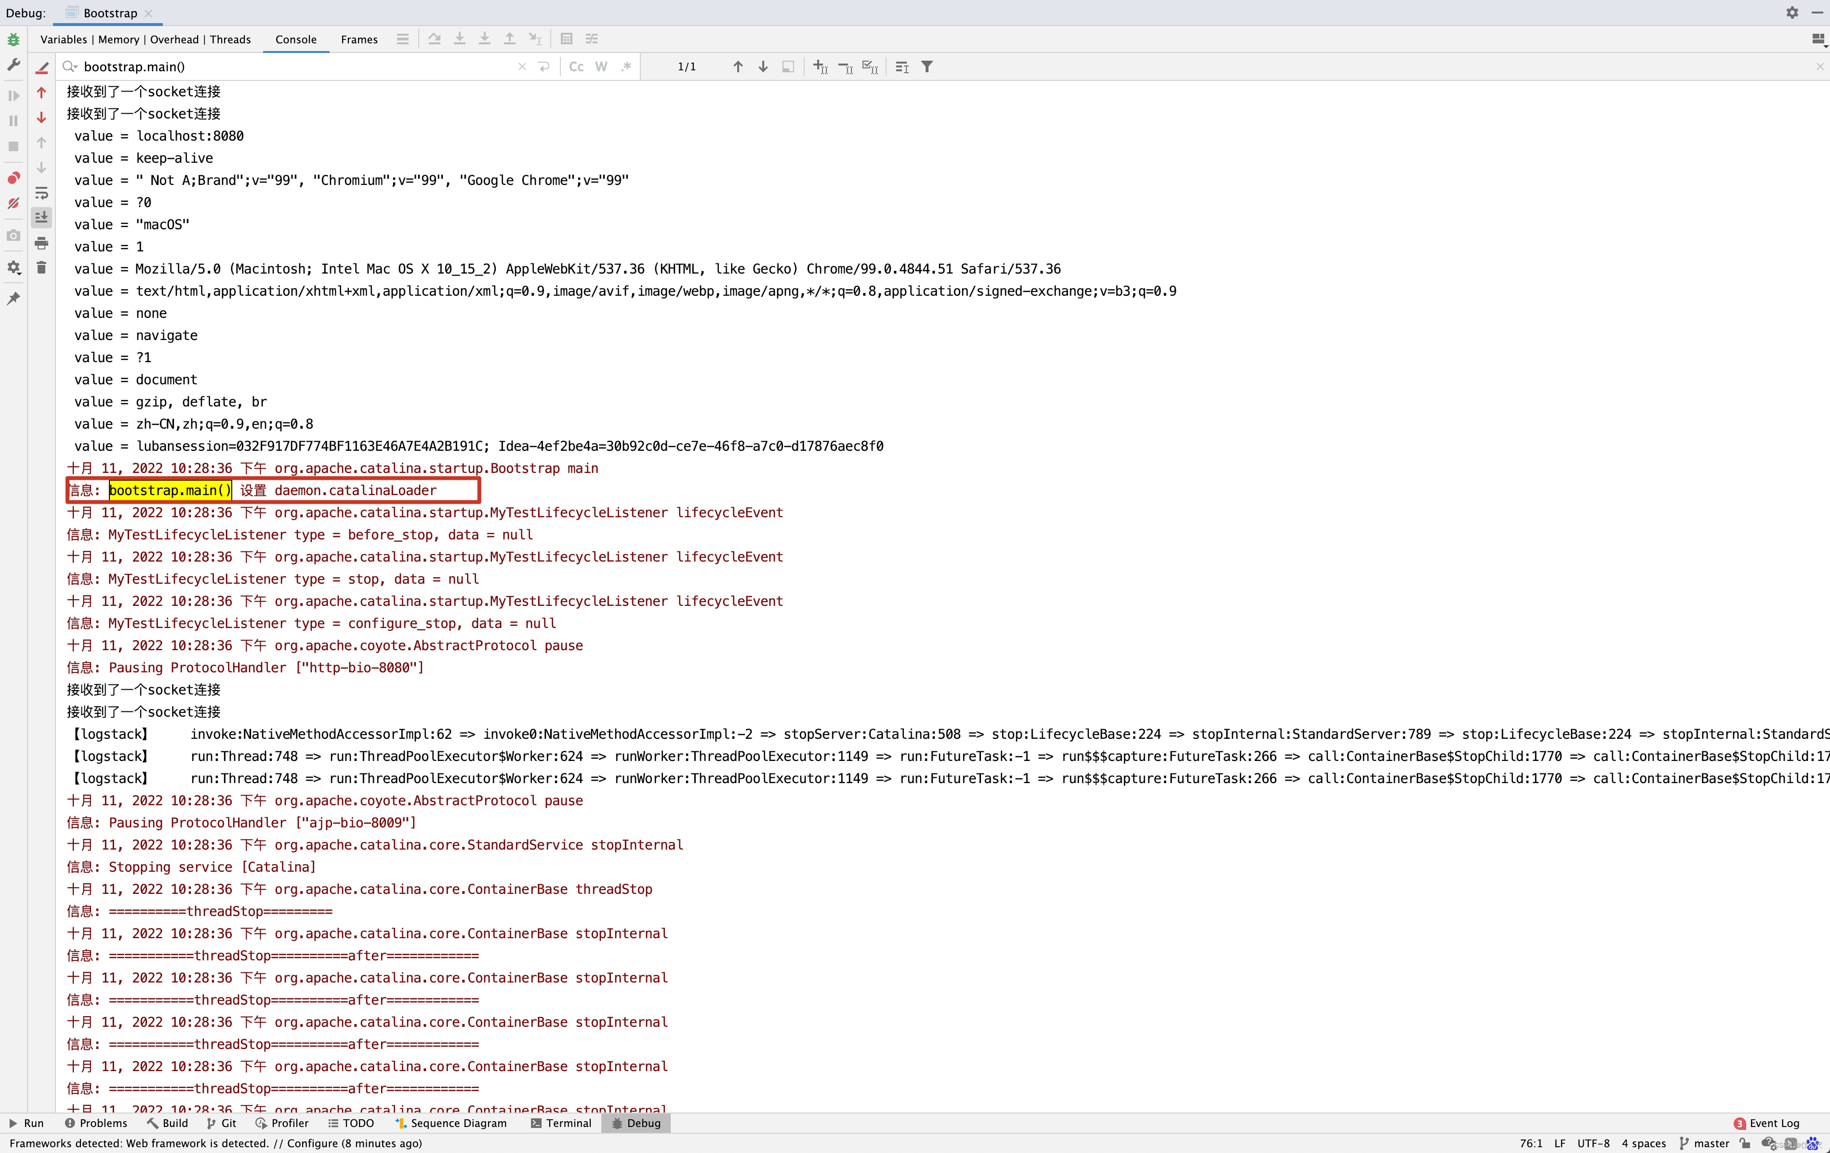Open the Profiler tool window
The width and height of the screenshot is (1830, 1153).
pos(282,1123)
